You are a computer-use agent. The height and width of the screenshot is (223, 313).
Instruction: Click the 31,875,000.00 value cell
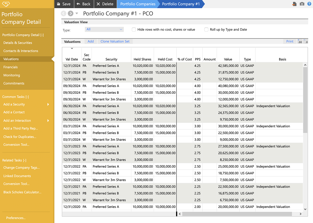tap(228, 72)
